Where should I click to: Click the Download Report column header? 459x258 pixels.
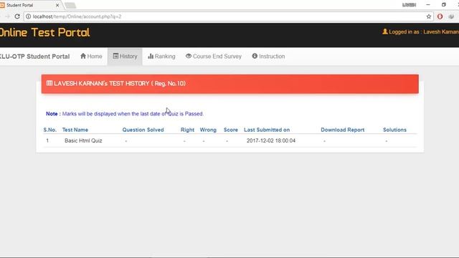point(343,130)
